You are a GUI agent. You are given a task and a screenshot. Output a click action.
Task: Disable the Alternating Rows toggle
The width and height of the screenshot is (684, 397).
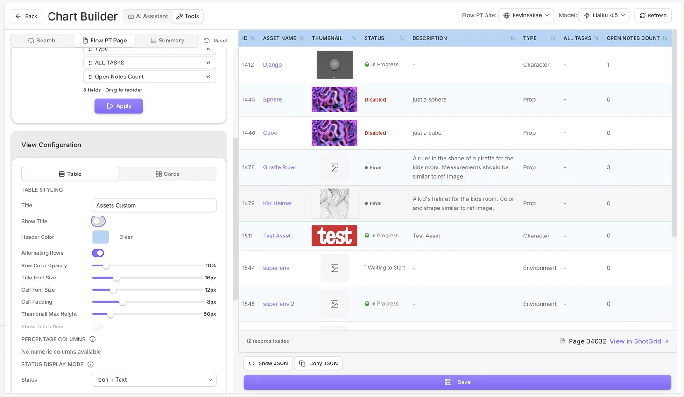point(98,252)
